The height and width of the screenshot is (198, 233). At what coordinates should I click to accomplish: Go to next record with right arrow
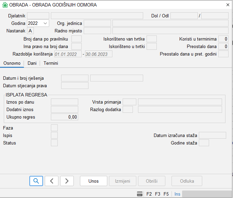(x=67, y=181)
